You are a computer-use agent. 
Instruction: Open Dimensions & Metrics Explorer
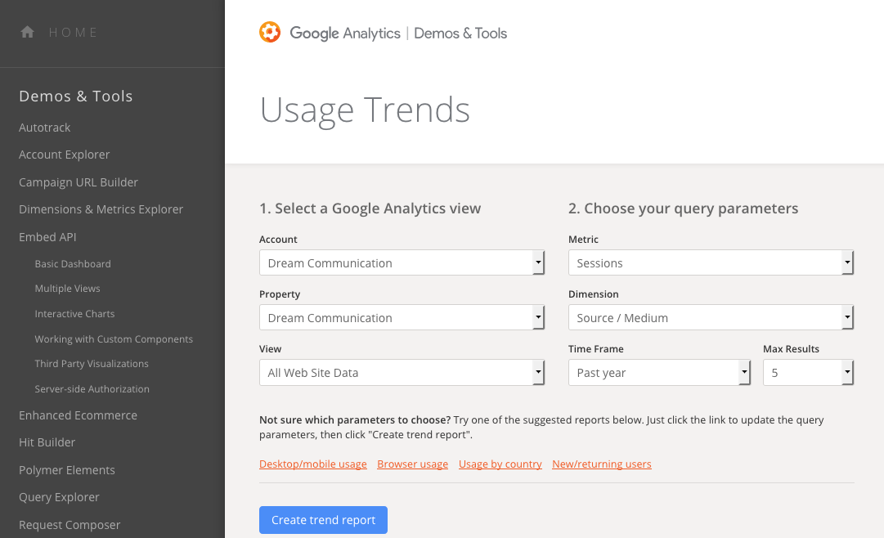click(x=101, y=209)
